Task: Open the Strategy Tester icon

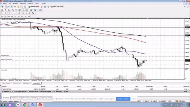Action: pyautogui.click(x=25, y=7)
